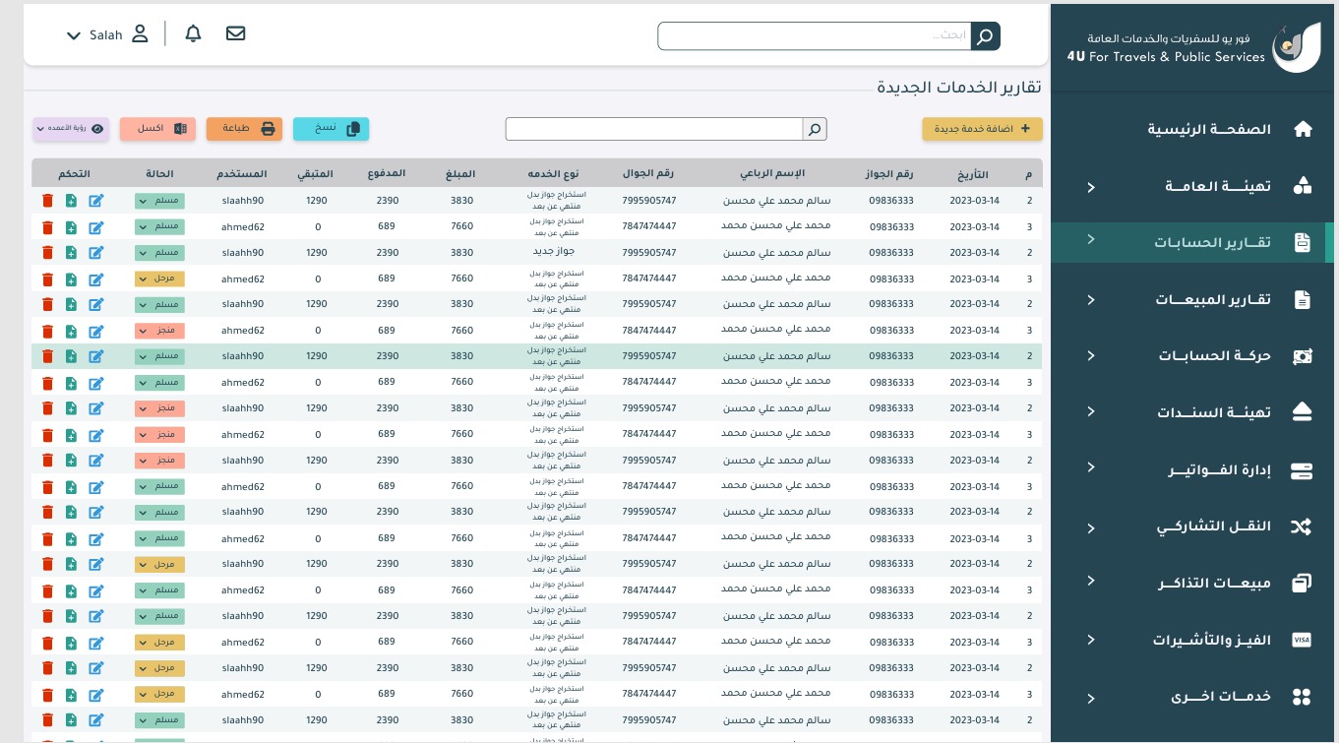Click inside the table search input field

pos(654,129)
